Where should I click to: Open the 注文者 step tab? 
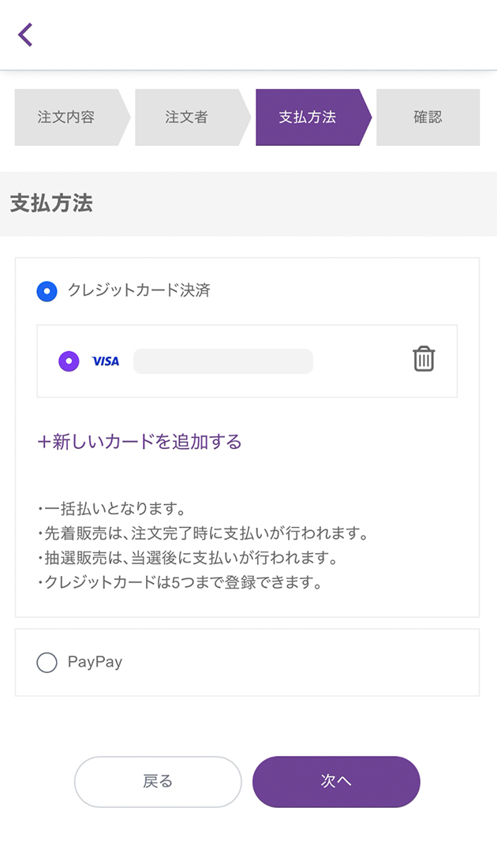188,118
